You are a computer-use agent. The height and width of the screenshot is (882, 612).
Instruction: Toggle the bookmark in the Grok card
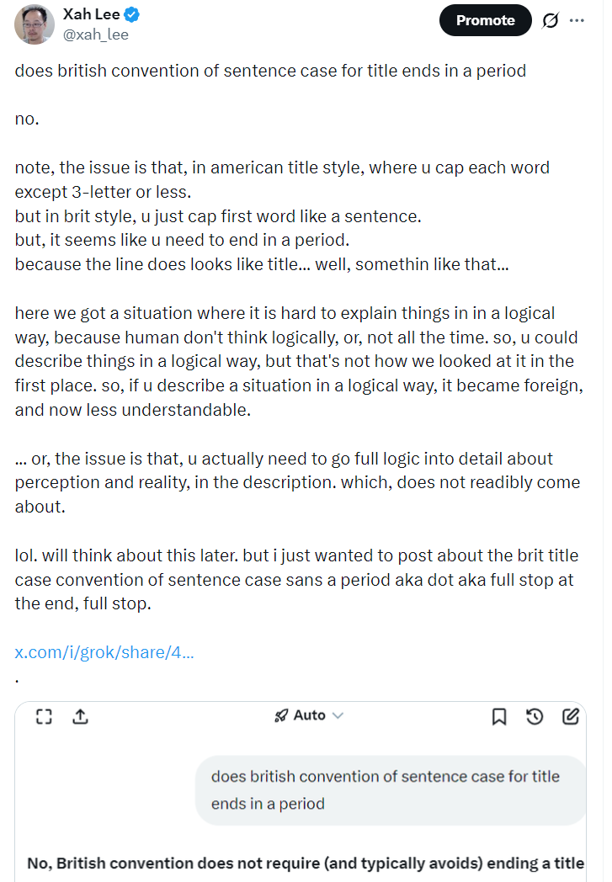click(x=498, y=716)
